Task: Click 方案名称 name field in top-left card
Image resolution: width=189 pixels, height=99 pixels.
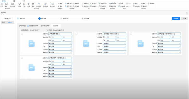Action: pyautogui.click(x=60, y=34)
